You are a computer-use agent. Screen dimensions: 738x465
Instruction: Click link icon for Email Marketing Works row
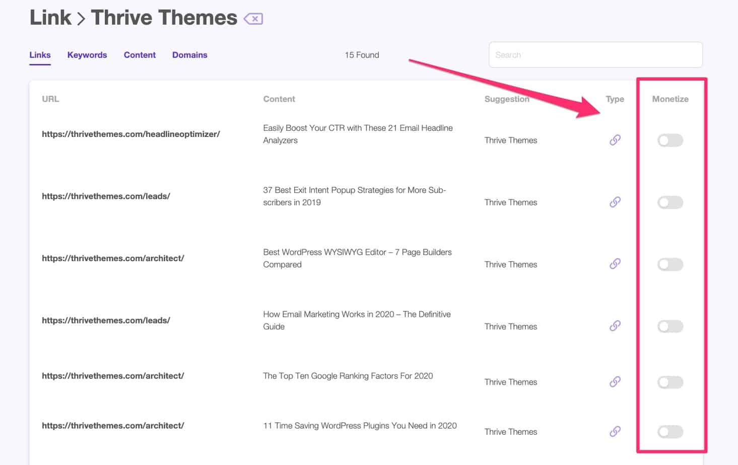click(x=615, y=326)
